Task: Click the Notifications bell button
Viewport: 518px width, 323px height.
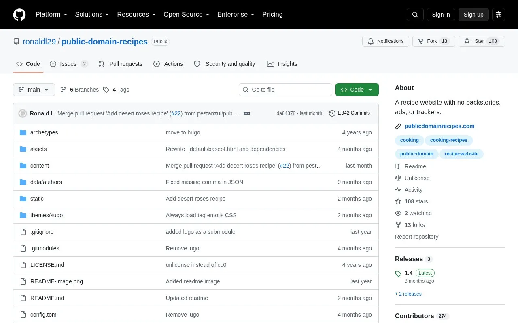Action: 386,41
